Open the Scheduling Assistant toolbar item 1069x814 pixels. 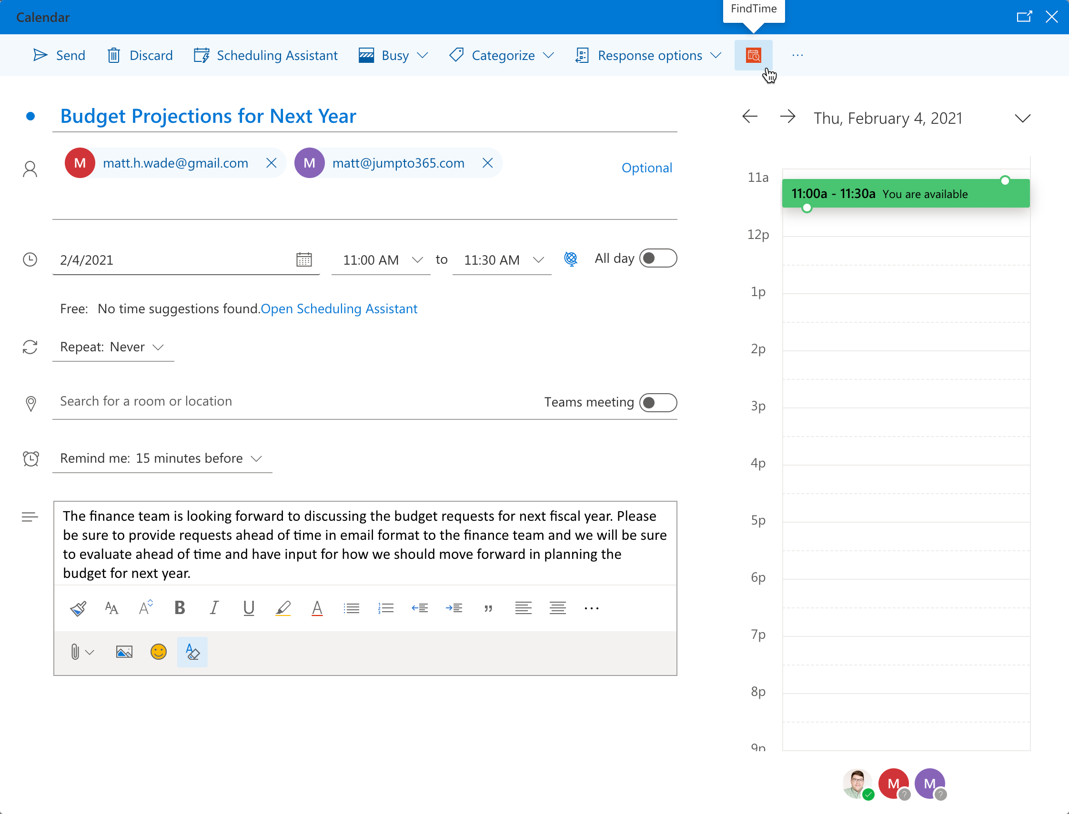point(266,55)
